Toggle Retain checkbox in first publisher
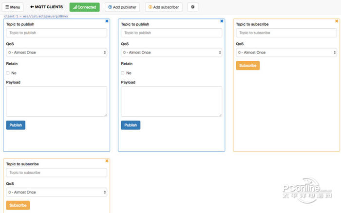The width and height of the screenshot is (341, 213). click(x=8, y=73)
